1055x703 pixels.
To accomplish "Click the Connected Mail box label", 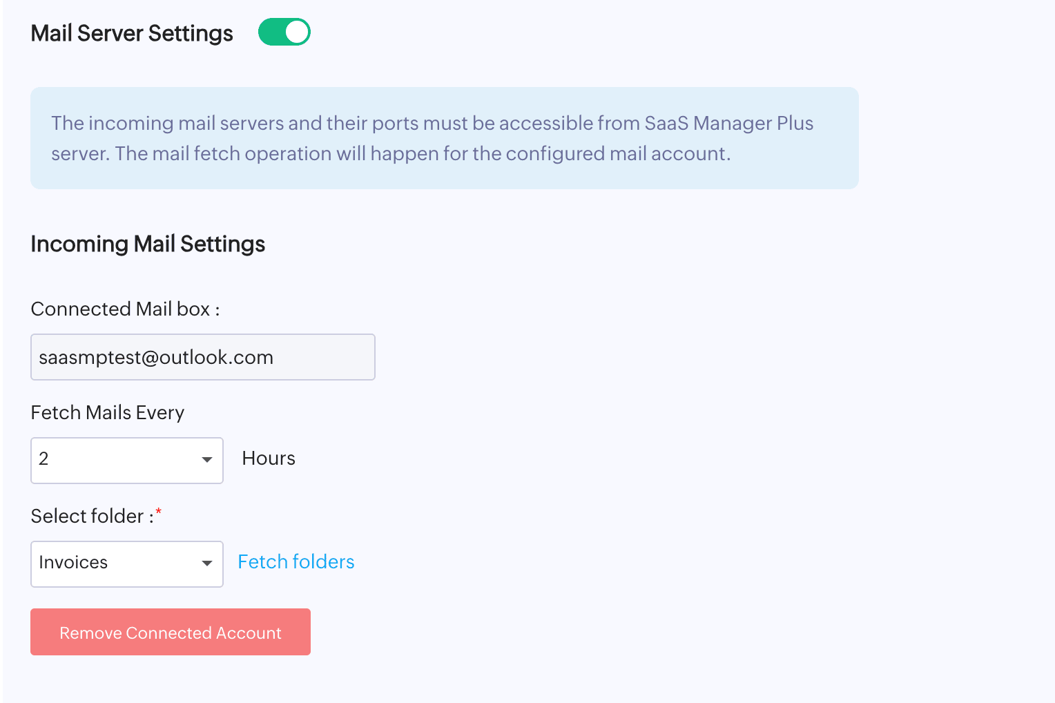I will [125, 309].
